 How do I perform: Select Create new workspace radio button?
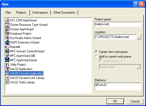tap(96, 52)
